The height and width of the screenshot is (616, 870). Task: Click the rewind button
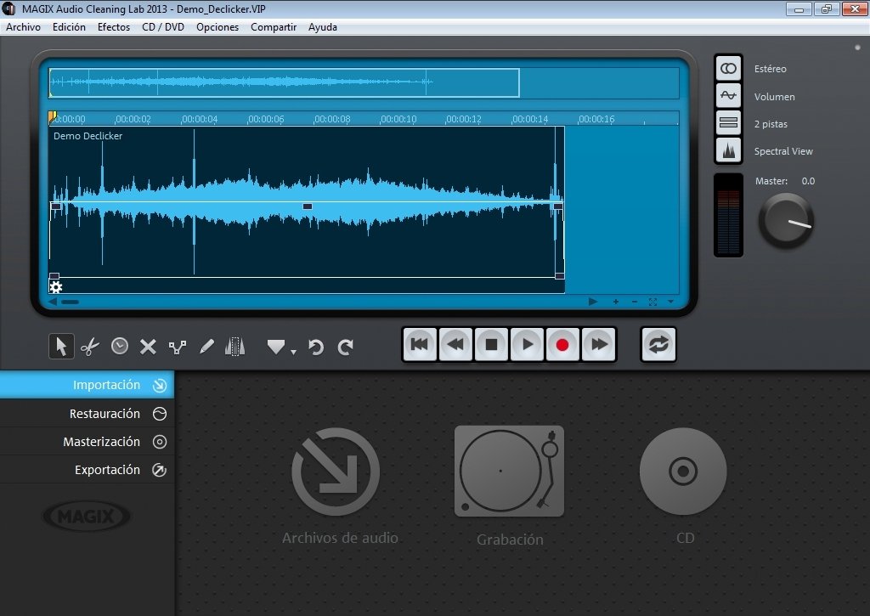coord(455,345)
